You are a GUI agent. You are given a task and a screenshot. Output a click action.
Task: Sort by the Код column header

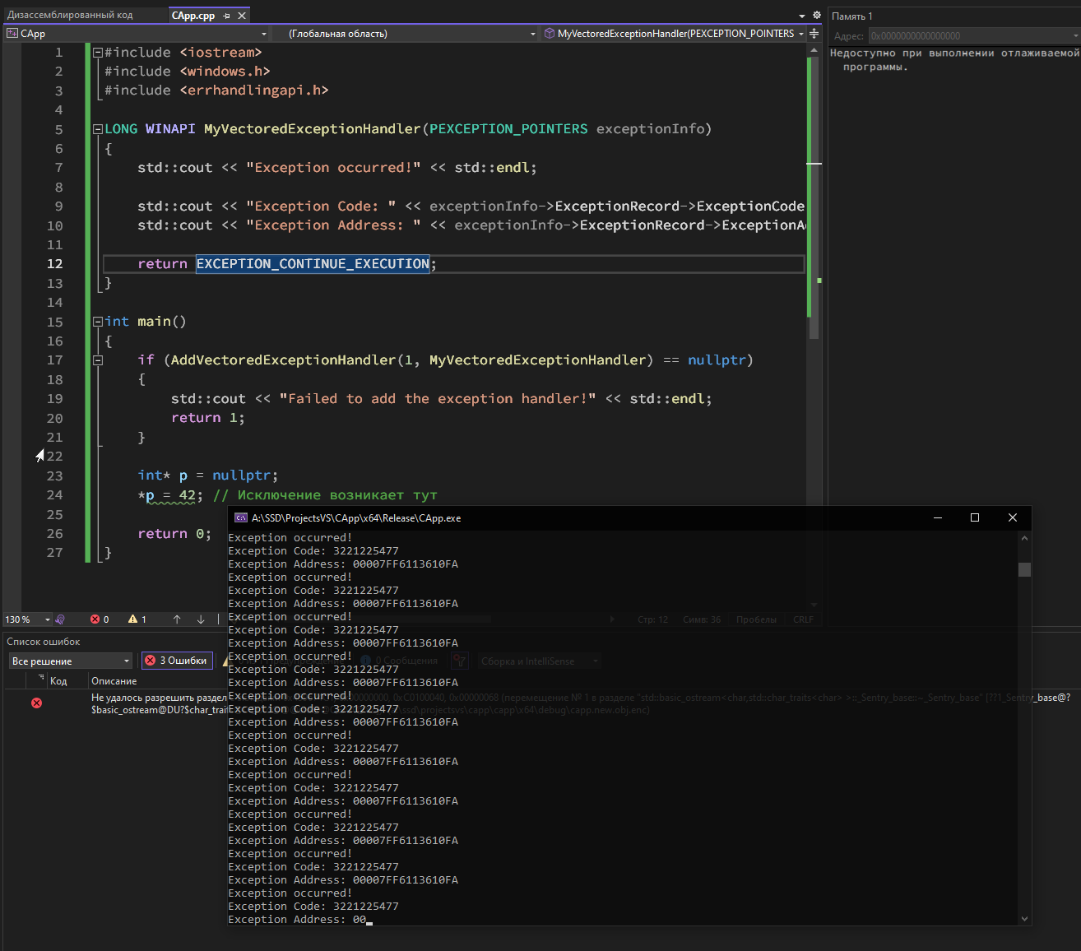pyautogui.click(x=58, y=681)
